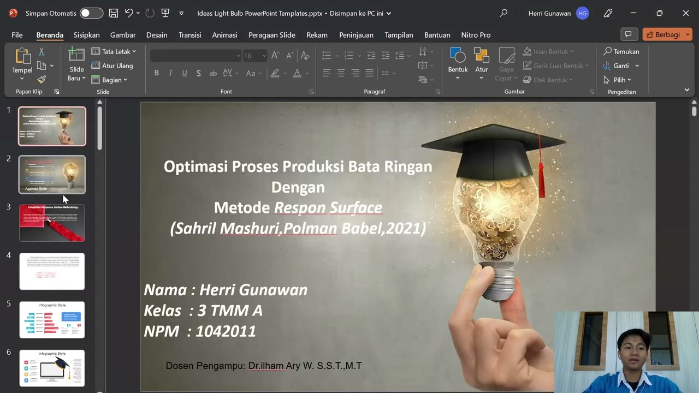Click the Format Painter brush icon
699x393 pixels.
pyautogui.click(x=42, y=80)
